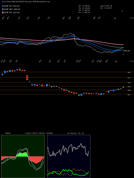The height and width of the screenshot is (178, 134).
Task: Click the latest blue candlestick near 410
Action: 123,87
